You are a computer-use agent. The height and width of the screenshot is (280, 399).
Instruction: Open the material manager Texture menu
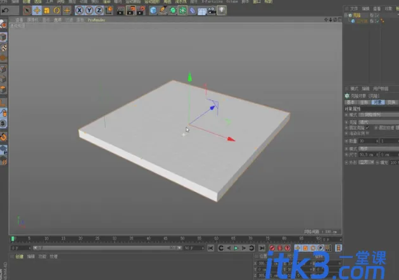click(x=53, y=257)
